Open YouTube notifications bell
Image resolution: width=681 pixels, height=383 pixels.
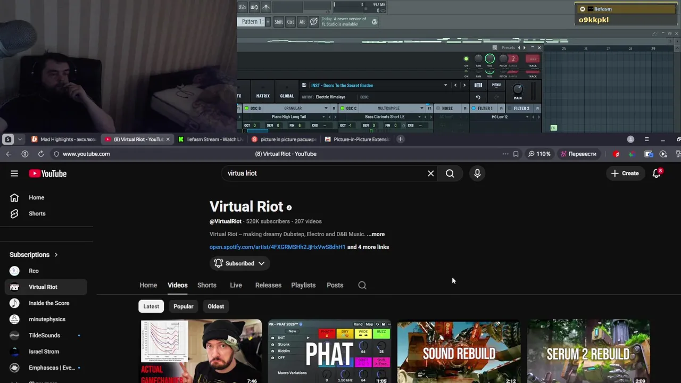tap(657, 173)
